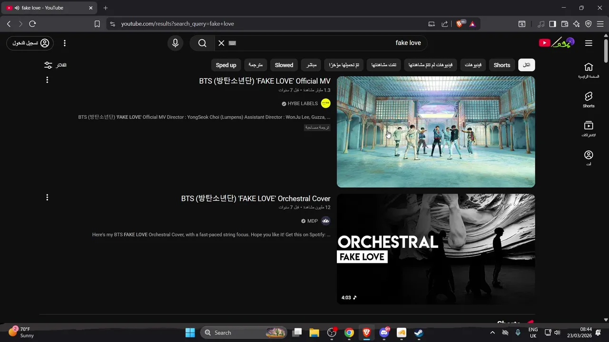Show hidden system tray icons chevron
The image size is (609, 342).
pyautogui.click(x=492, y=332)
